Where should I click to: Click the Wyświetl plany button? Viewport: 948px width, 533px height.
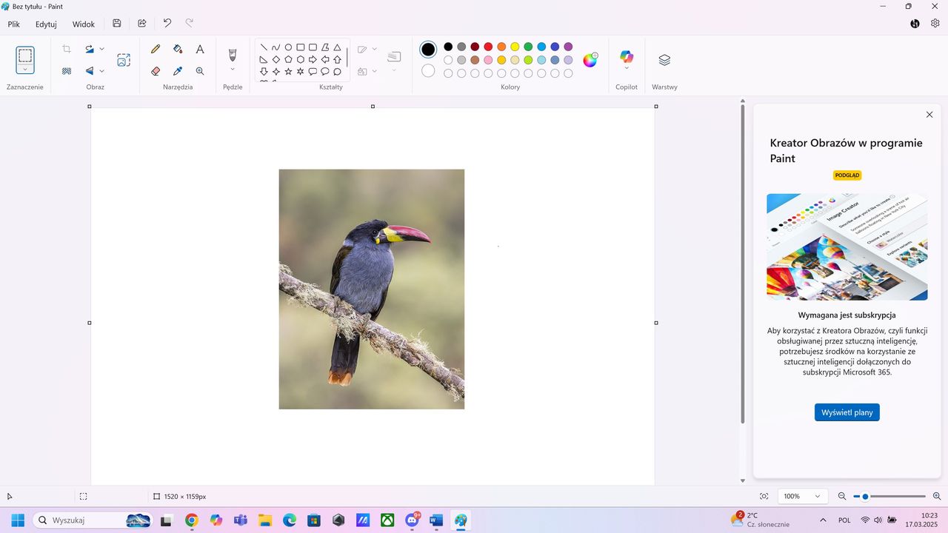point(847,412)
